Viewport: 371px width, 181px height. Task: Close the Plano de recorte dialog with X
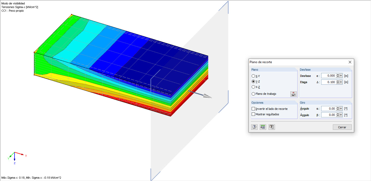(350, 62)
